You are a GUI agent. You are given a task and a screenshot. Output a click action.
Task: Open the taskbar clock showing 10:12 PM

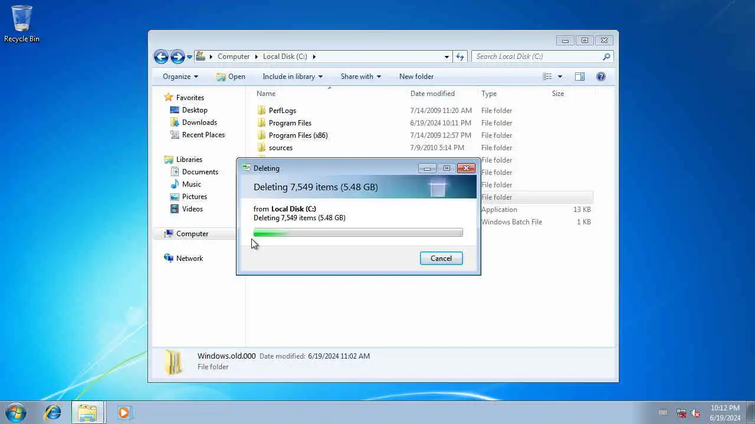pyautogui.click(x=725, y=413)
